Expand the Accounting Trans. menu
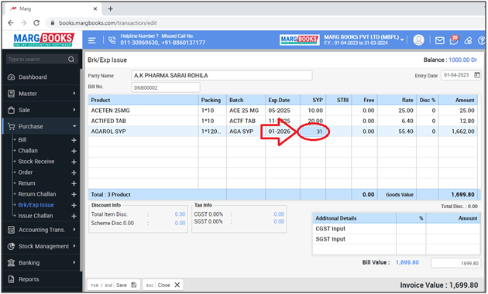This screenshot has height=294, width=488. tap(40, 230)
